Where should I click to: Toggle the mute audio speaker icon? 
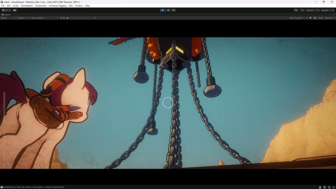(311, 18)
